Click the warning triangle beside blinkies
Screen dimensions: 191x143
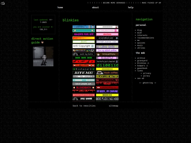[x=148, y=63]
